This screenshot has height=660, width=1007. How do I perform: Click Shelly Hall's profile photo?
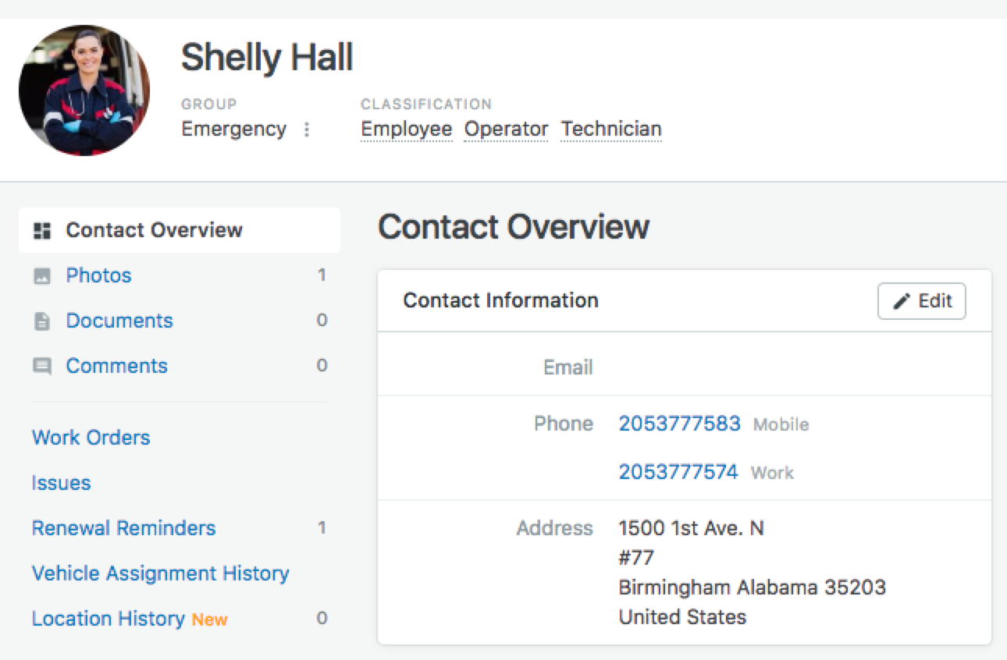[x=84, y=90]
